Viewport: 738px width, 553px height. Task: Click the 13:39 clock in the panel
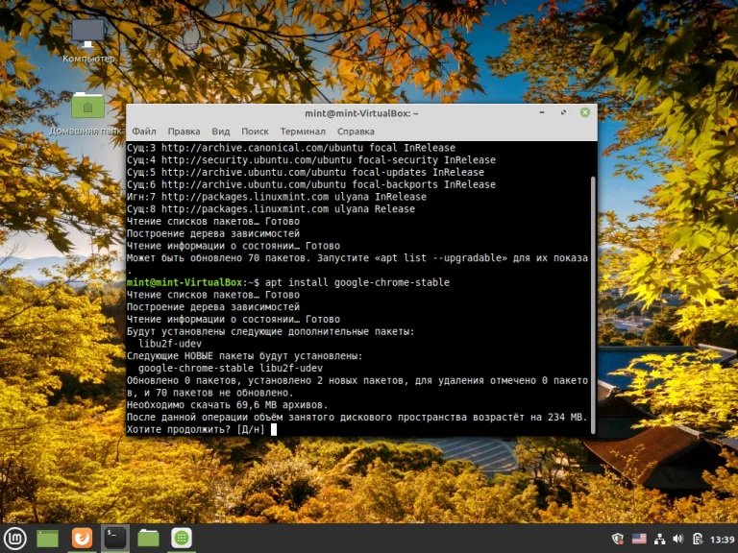(x=722, y=539)
